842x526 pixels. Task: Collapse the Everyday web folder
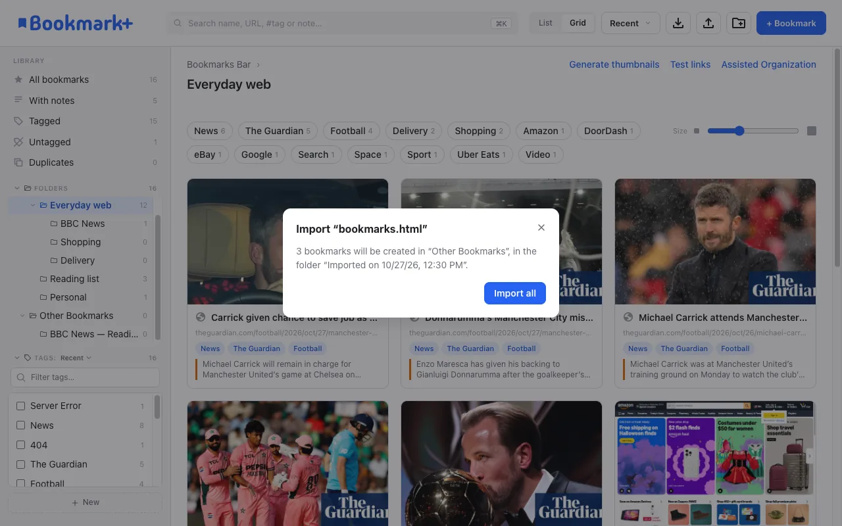[33, 205]
